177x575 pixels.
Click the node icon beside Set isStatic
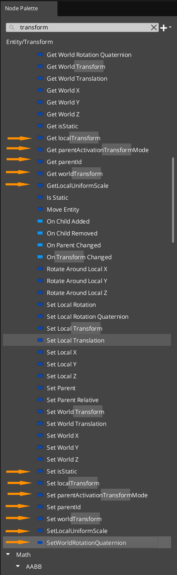click(40, 471)
